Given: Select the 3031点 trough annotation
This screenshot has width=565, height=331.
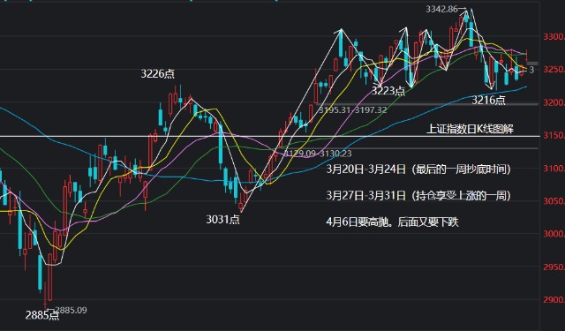Looking at the screenshot, I should (x=222, y=219).
